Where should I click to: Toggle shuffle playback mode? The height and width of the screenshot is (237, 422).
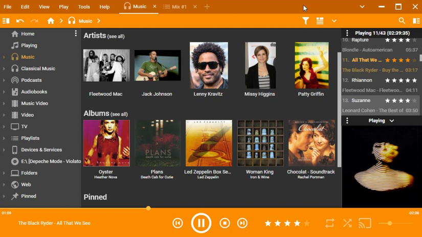[347, 223]
